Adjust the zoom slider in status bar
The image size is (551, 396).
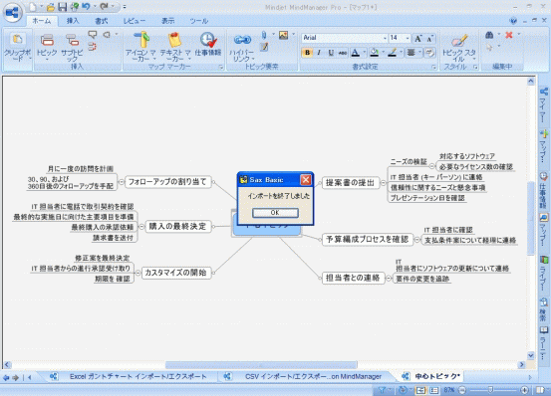[490, 390]
